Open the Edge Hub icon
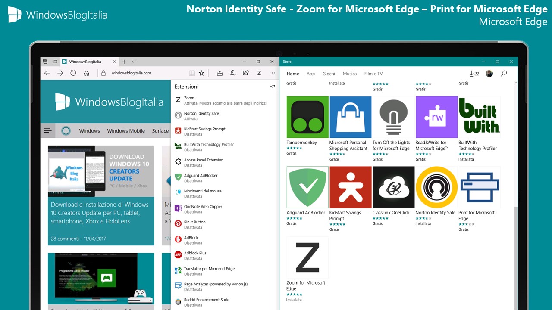This screenshot has width=552, height=310. (220, 73)
